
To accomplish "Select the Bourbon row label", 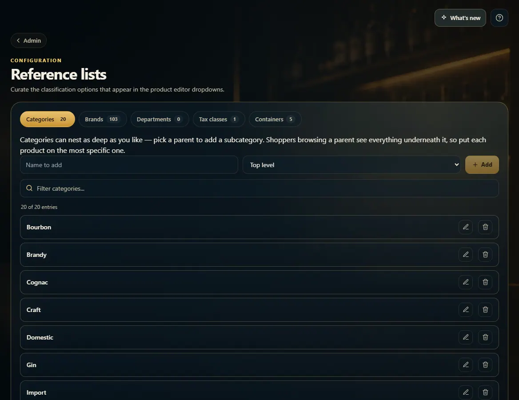I will (39, 227).
